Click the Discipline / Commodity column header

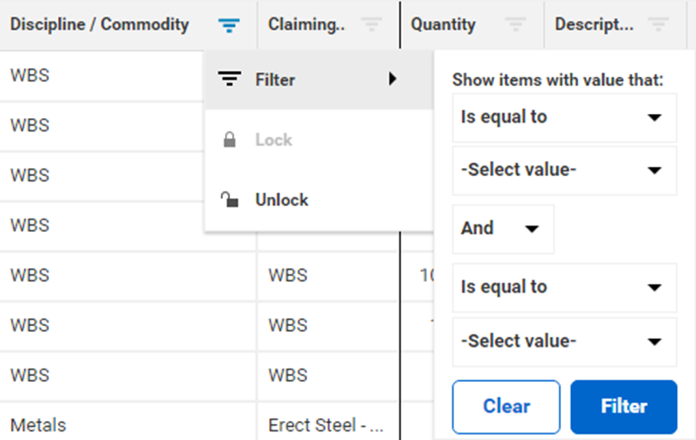[x=100, y=25]
